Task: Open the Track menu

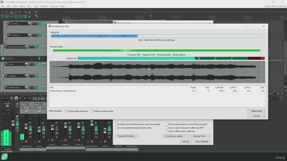Action: coord(36,6)
